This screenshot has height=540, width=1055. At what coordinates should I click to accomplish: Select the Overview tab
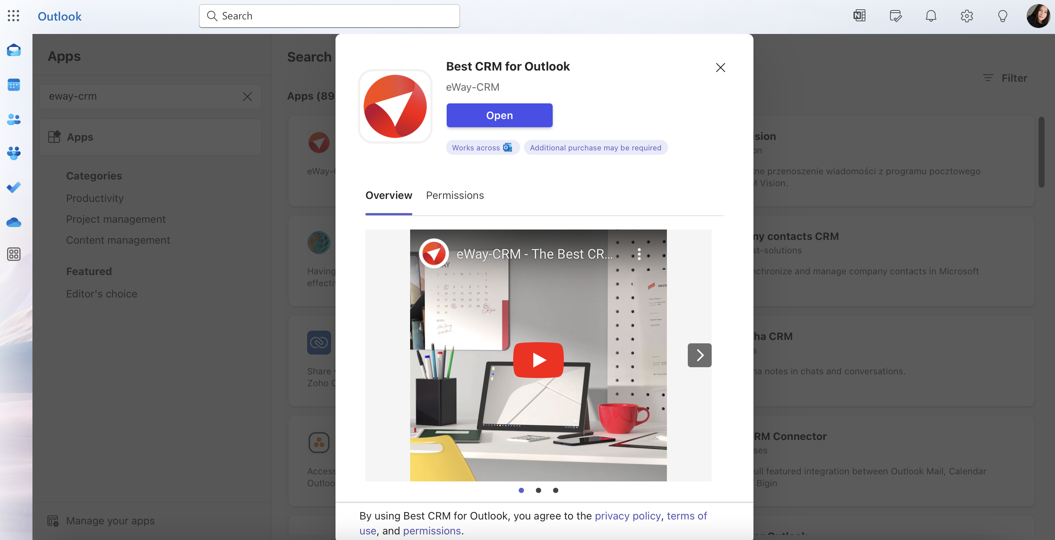(x=388, y=195)
